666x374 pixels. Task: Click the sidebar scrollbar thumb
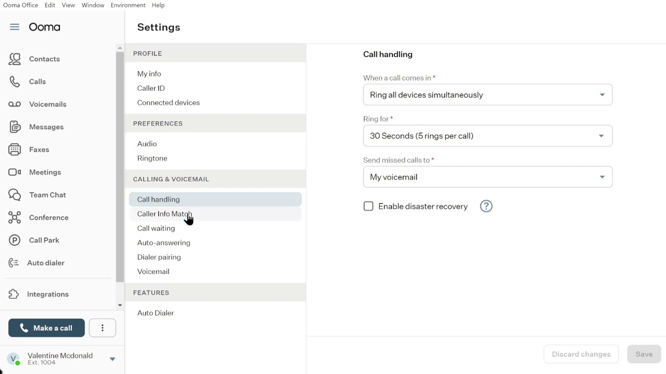(x=120, y=166)
